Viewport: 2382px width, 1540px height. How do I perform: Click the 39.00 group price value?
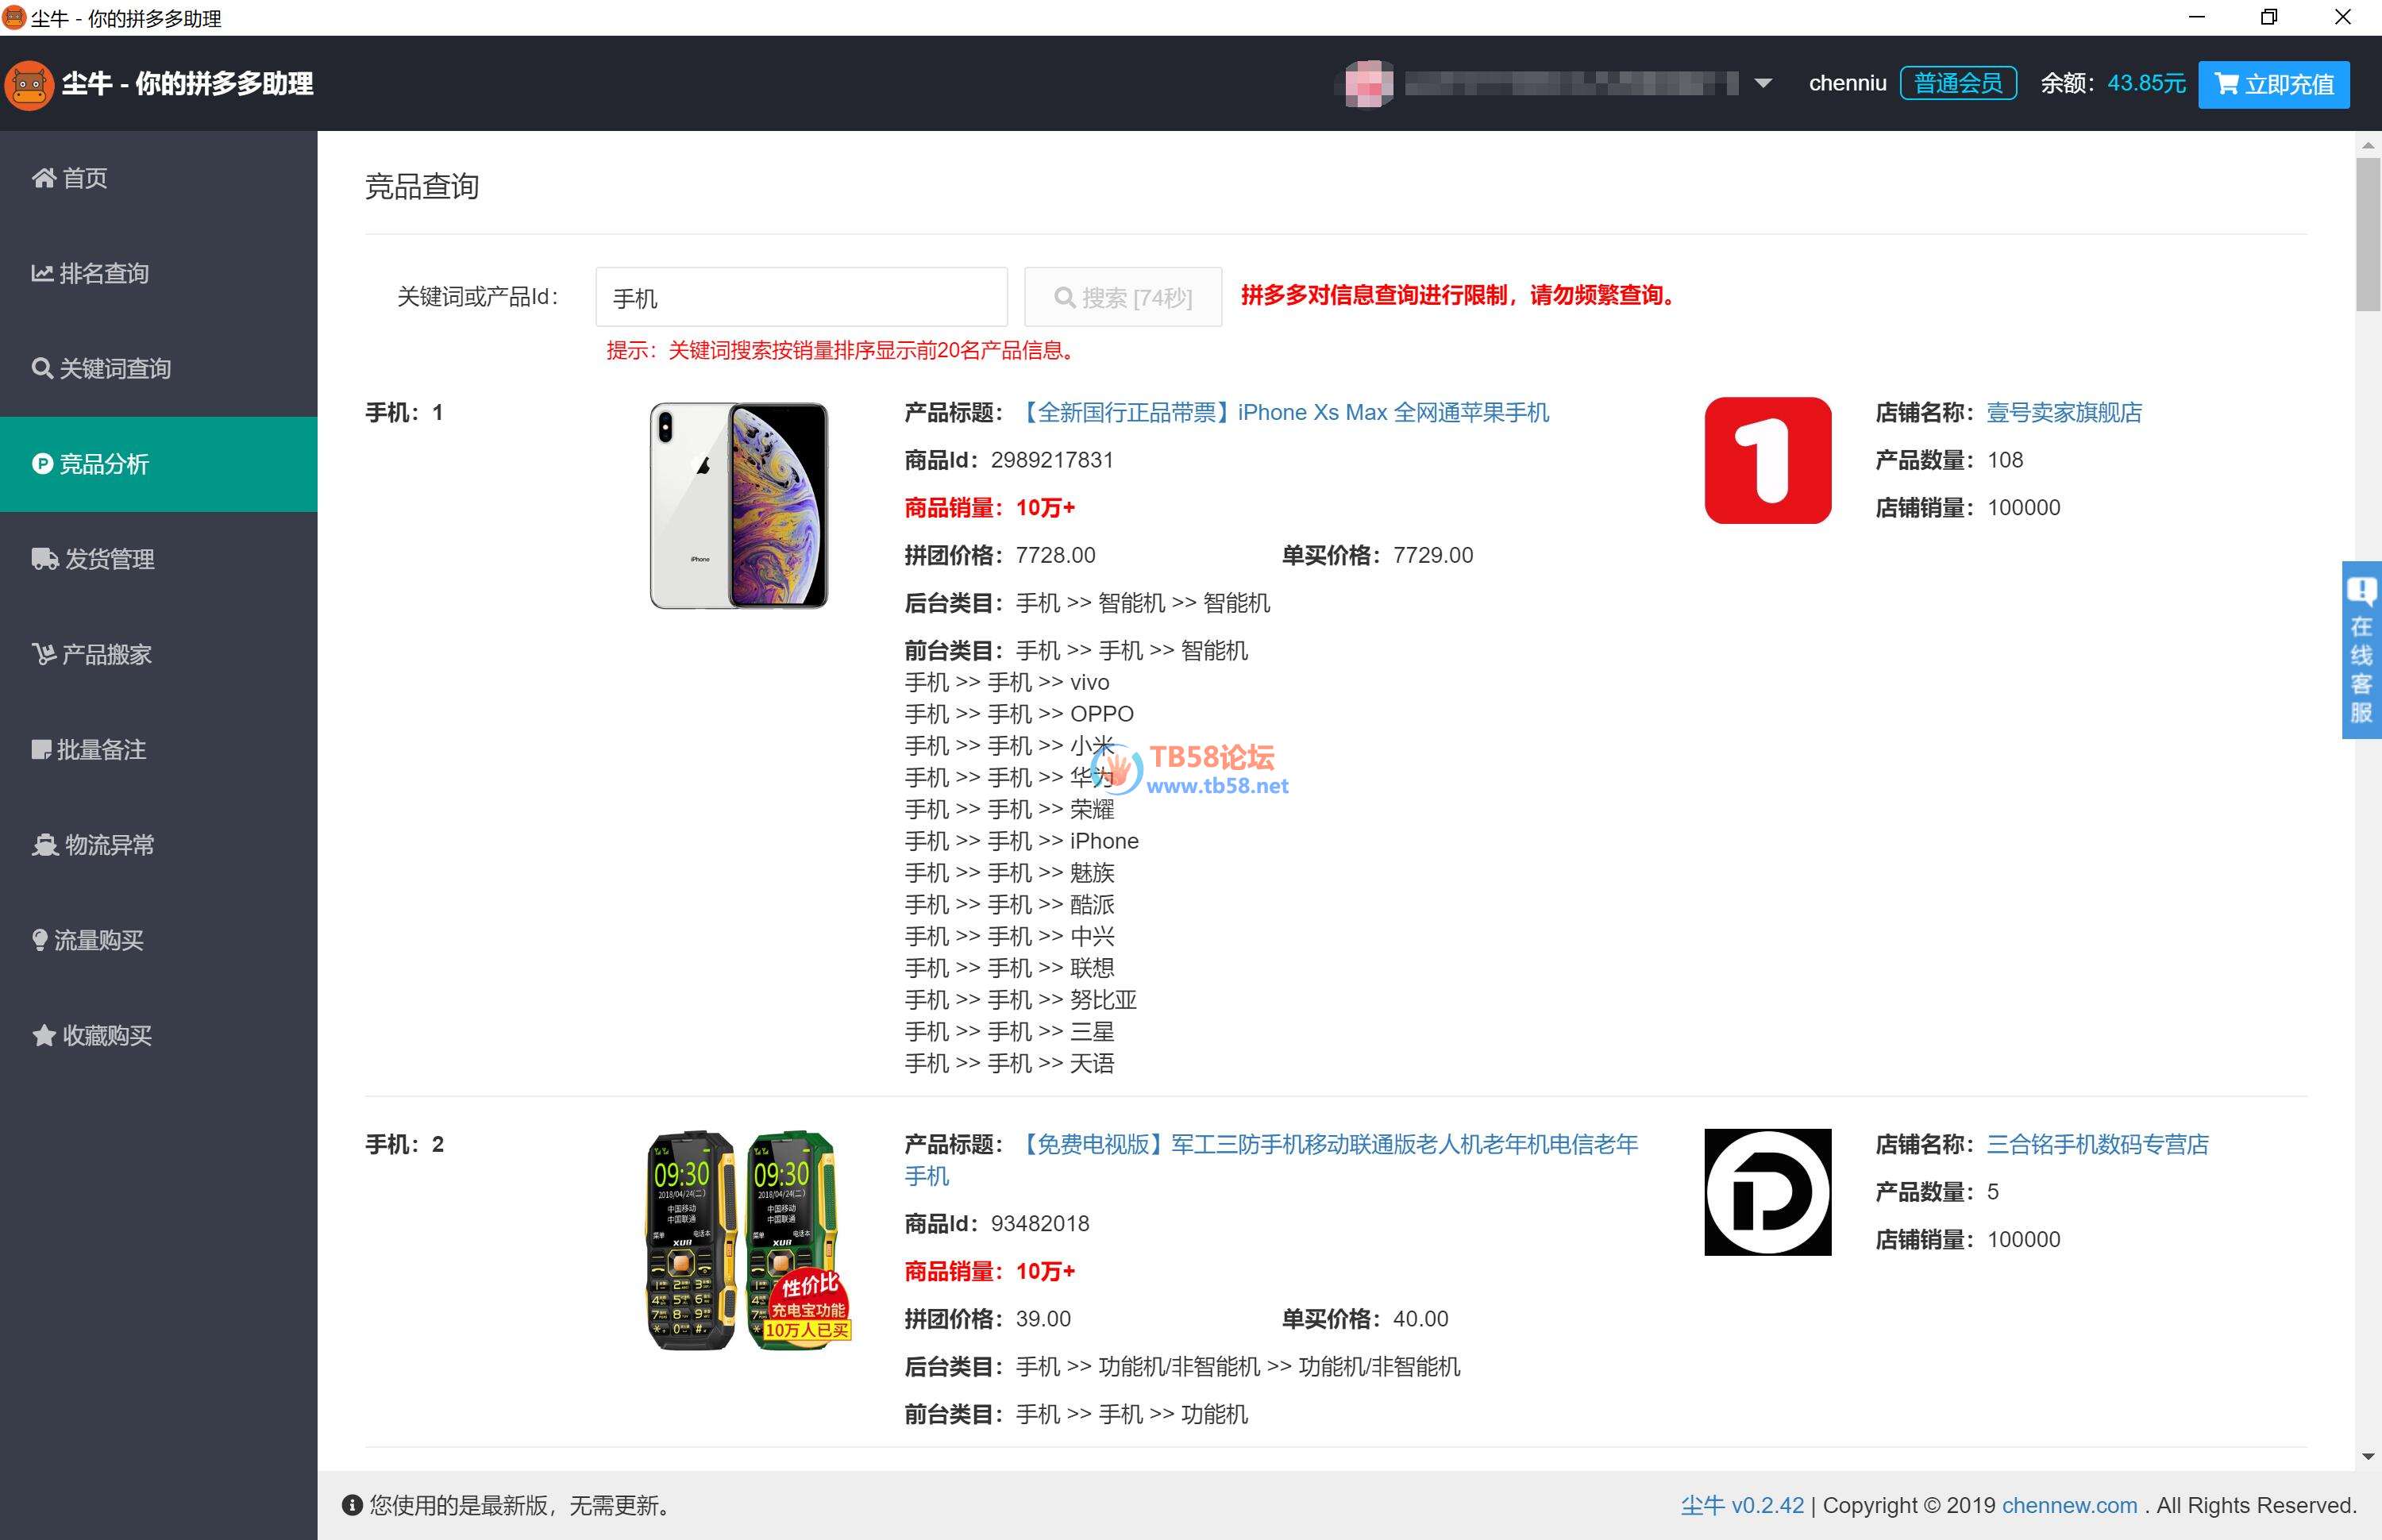coord(1043,1319)
